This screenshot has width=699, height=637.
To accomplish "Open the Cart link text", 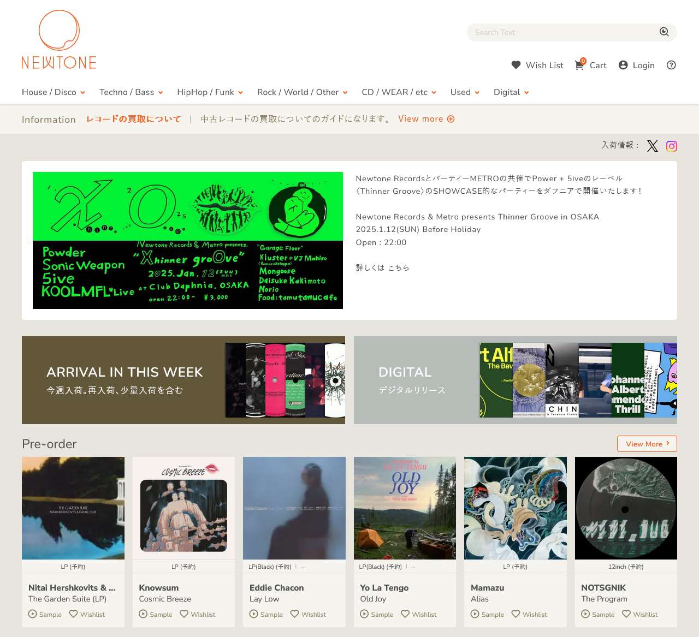I will pos(598,65).
